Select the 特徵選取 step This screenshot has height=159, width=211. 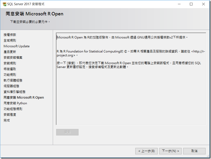[10, 69]
